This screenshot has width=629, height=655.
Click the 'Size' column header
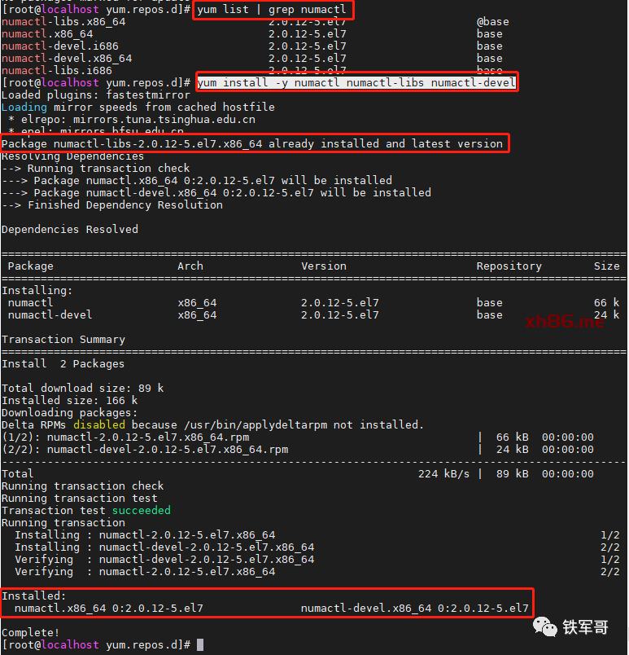[x=606, y=266]
